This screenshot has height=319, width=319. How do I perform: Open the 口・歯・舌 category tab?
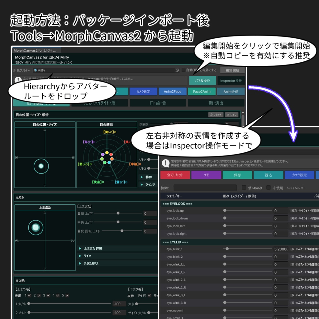[x=158, y=103]
